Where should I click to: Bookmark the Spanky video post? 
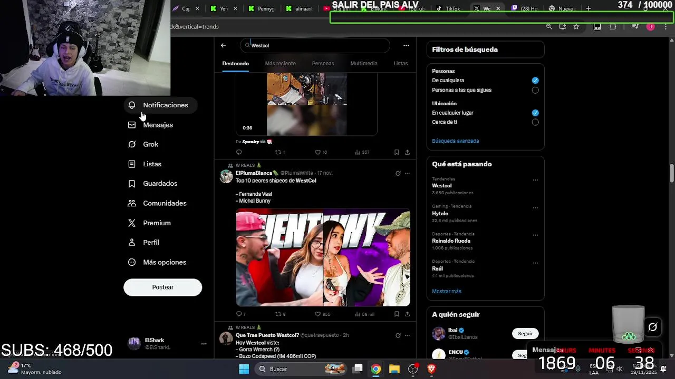click(x=397, y=152)
